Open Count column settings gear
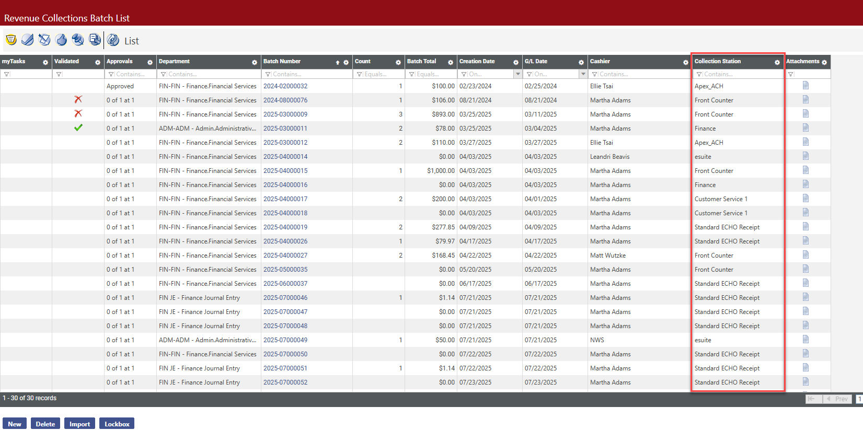Viewport: 863px width, 430px height. click(398, 62)
